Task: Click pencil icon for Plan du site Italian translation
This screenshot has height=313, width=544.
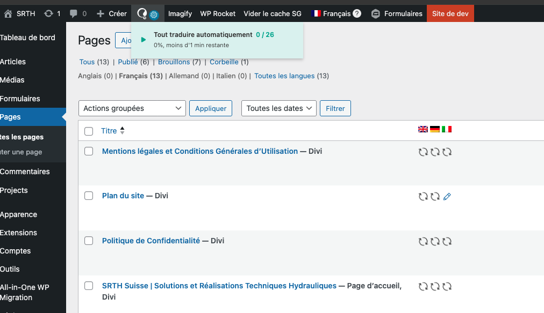Action: 447,197
